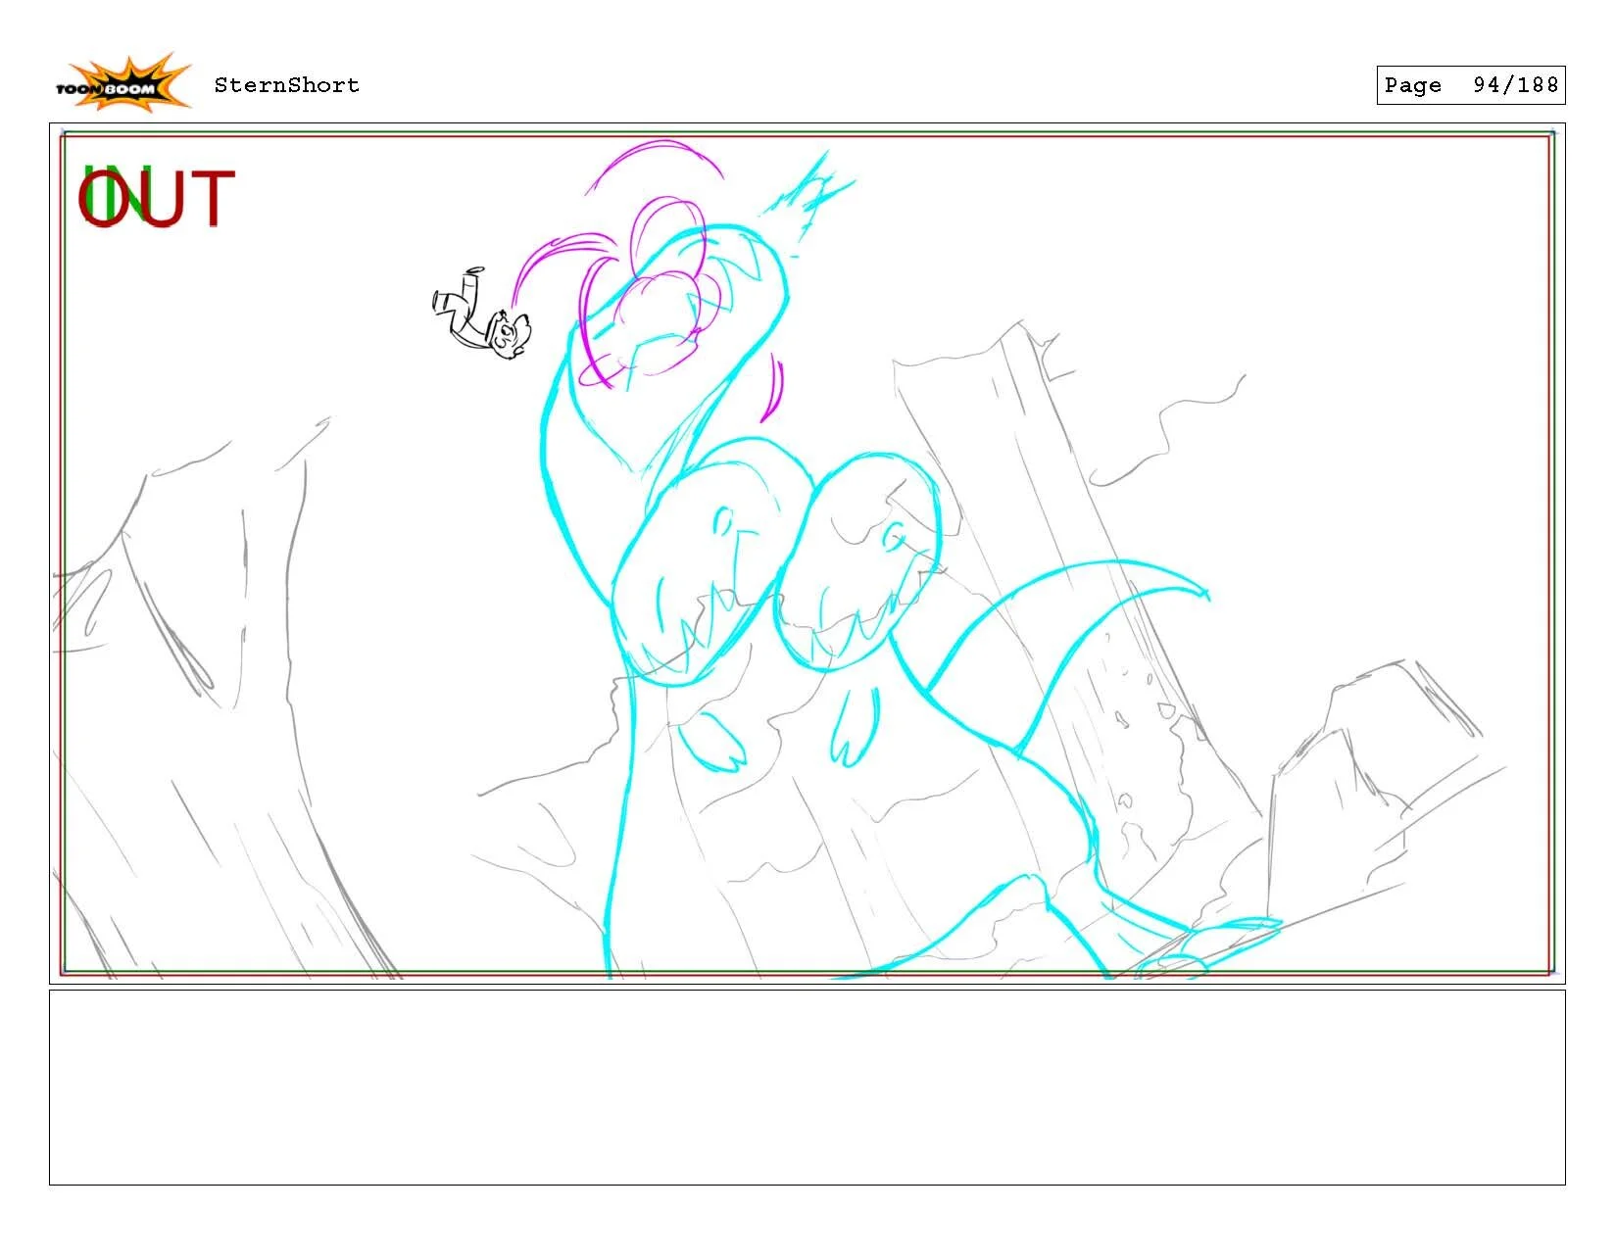
Task: Switch to the storyboard panel view
Action: (807, 549)
